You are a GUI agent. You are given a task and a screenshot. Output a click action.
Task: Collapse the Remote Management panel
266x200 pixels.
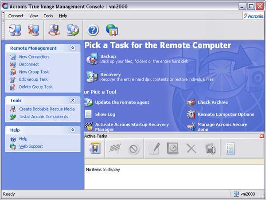click(73, 48)
